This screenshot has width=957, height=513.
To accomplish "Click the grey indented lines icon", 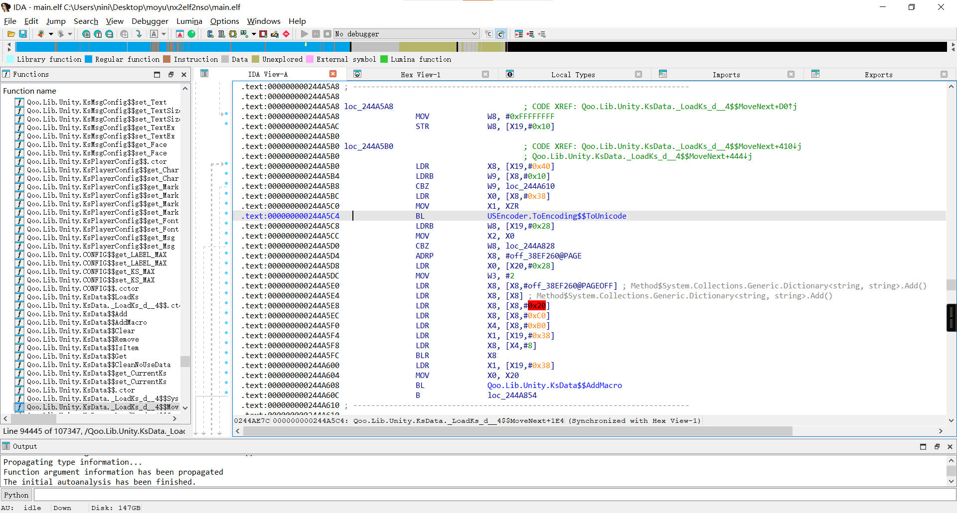I will (x=542, y=34).
